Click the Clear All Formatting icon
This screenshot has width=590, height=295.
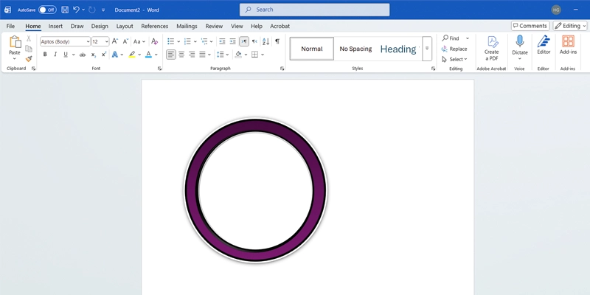[x=154, y=41]
